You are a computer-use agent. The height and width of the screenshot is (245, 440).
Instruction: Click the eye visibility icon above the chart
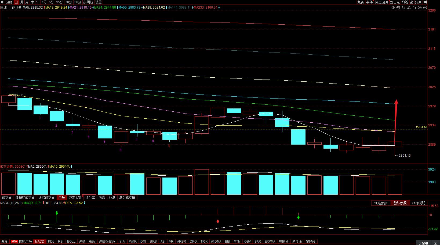pyautogui.click(x=393, y=7)
